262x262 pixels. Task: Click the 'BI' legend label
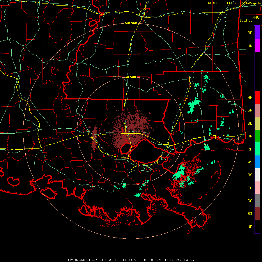[250, 214]
